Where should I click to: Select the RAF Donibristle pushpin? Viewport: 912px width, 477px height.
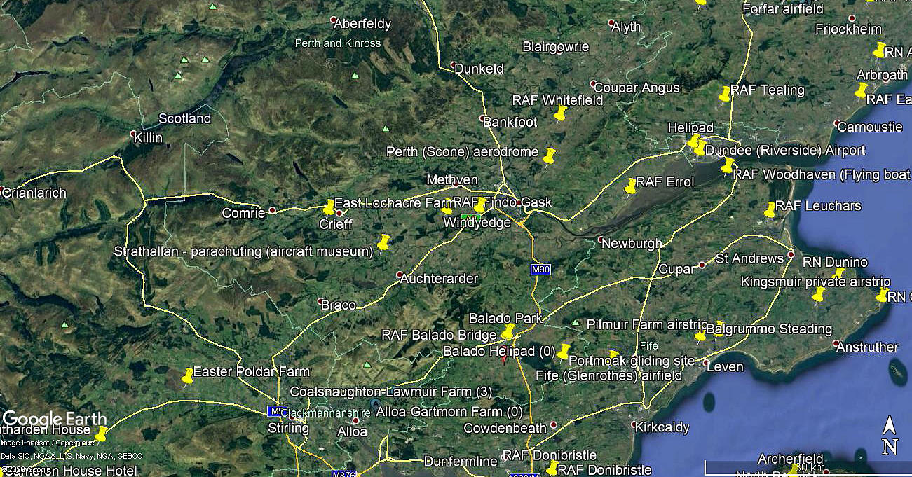[x=552, y=467]
